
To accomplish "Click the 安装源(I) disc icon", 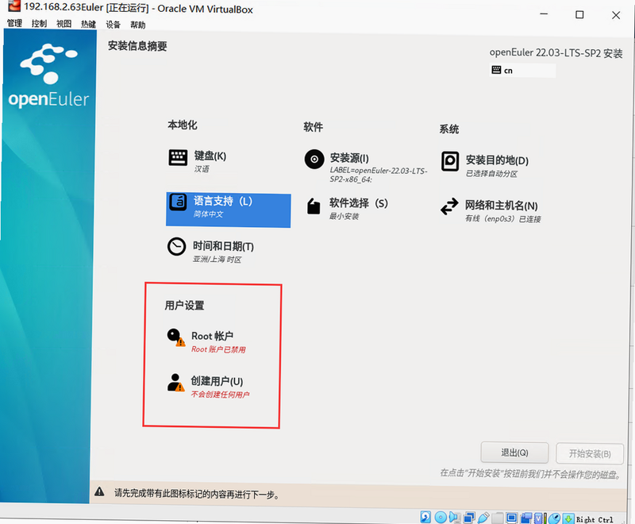I will tap(314, 159).
